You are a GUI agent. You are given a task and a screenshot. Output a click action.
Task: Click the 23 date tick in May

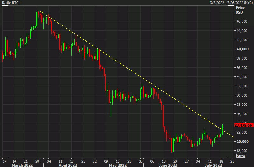click(x=129, y=161)
